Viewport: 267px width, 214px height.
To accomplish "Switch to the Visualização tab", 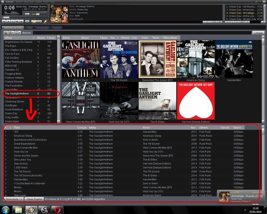I will [42, 28].
